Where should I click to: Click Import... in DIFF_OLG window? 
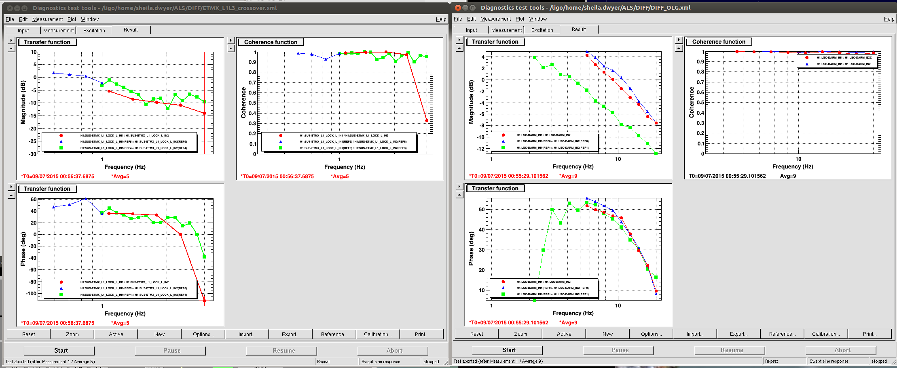click(695, 334)
